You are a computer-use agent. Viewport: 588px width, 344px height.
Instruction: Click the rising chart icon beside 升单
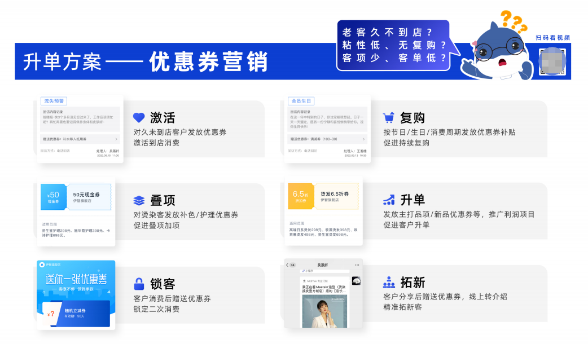tap(388, 200)
